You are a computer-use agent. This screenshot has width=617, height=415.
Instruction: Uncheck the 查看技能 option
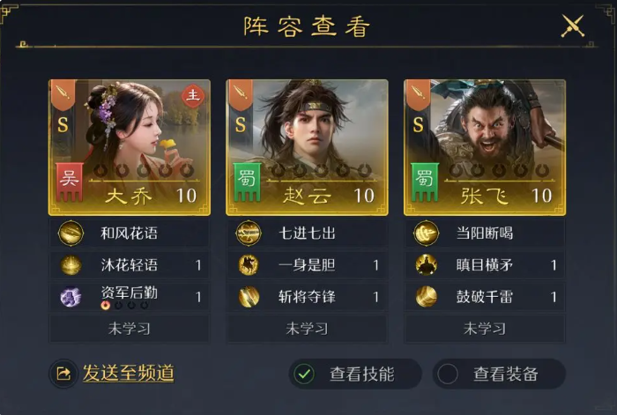click(304, 374)
